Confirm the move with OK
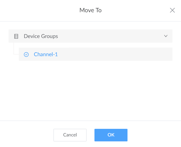The height and width of the screenshot is (147, 181). 111,135
